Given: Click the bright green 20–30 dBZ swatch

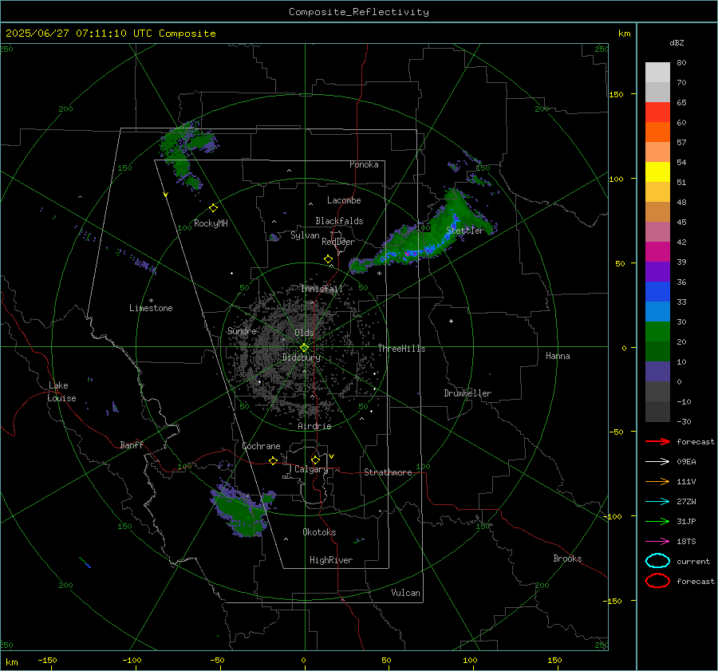Looking at the screenshot, I should [657, 332].
